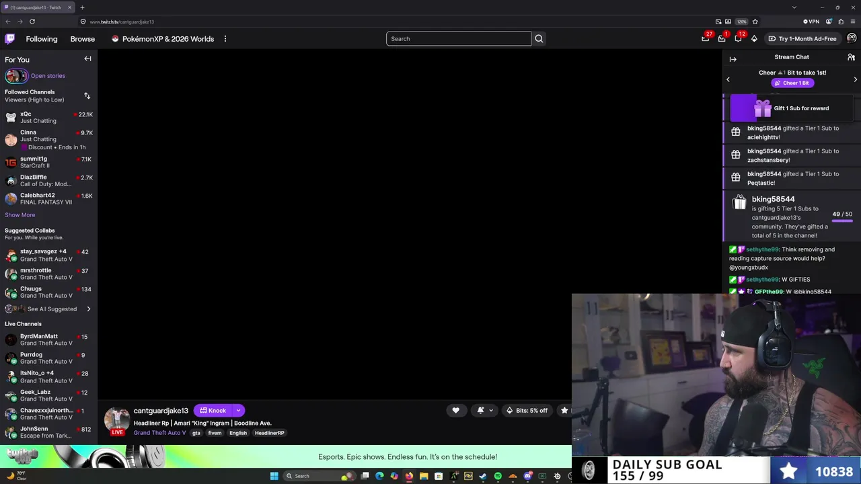Sort followed channels by viewers
Image resolution: width=861 pixels, height=484 pixels.
(87, 96)
